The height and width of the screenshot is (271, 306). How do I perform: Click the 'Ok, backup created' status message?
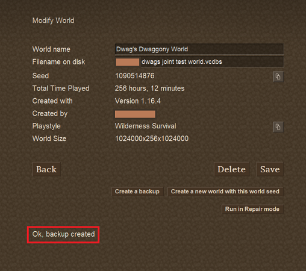click(x=63, y=234)
